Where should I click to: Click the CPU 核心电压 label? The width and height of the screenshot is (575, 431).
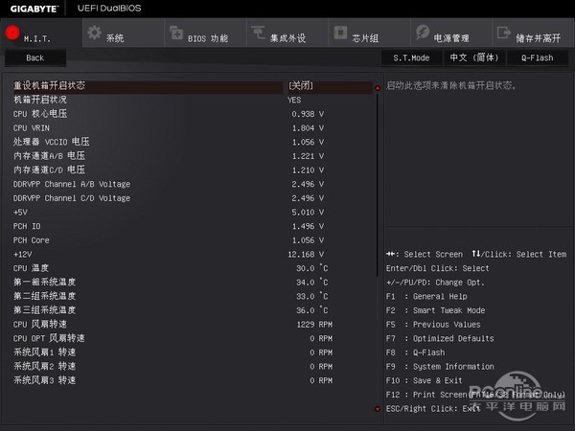pyautogui.click(x=40, y=114)
